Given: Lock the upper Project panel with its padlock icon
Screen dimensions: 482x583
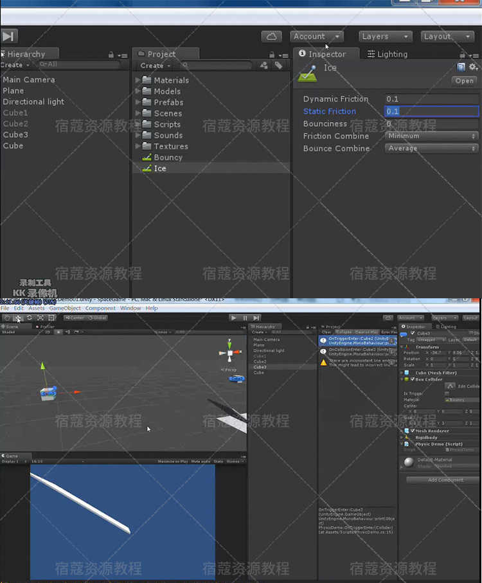Looking at the screenshot, I should 272,55.
